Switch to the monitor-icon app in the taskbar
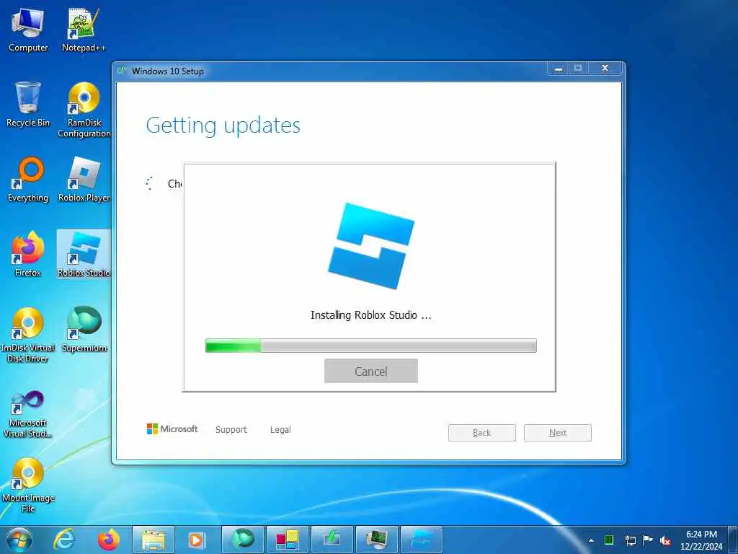The image size is (738, 554). (377, 540)
